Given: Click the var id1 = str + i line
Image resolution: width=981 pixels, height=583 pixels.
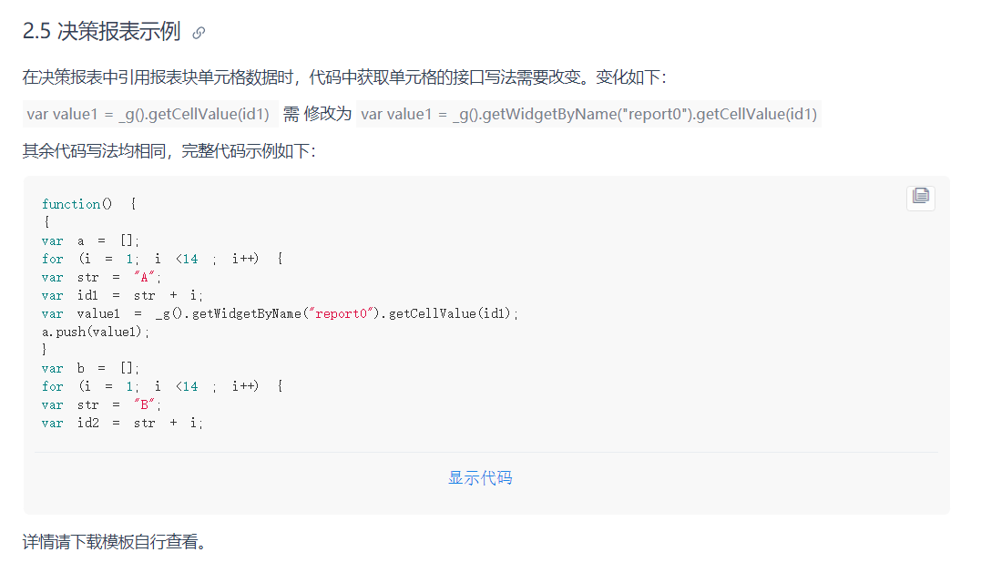Looking at the screenshot, I should 123,295.
